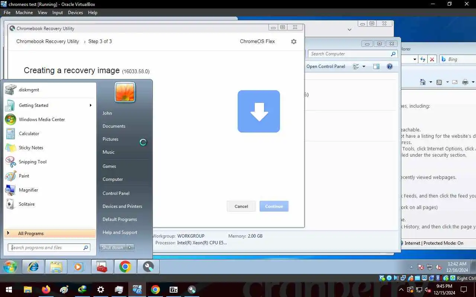Image resolution: width=476 pixels, height=297 pixels.
Task: Click the Internet Explorer print icon
Action: [x=465, y=82]
